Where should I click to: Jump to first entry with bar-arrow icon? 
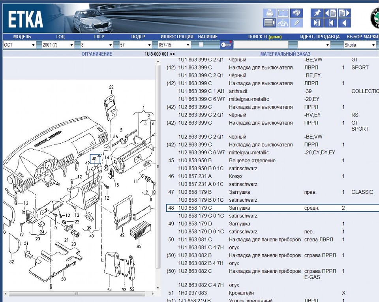[330, 23]
